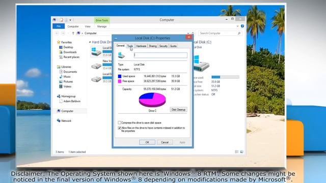326x183 pixels.
Task: Refresh the Computer folder view
Action: (x=193, y=33)
